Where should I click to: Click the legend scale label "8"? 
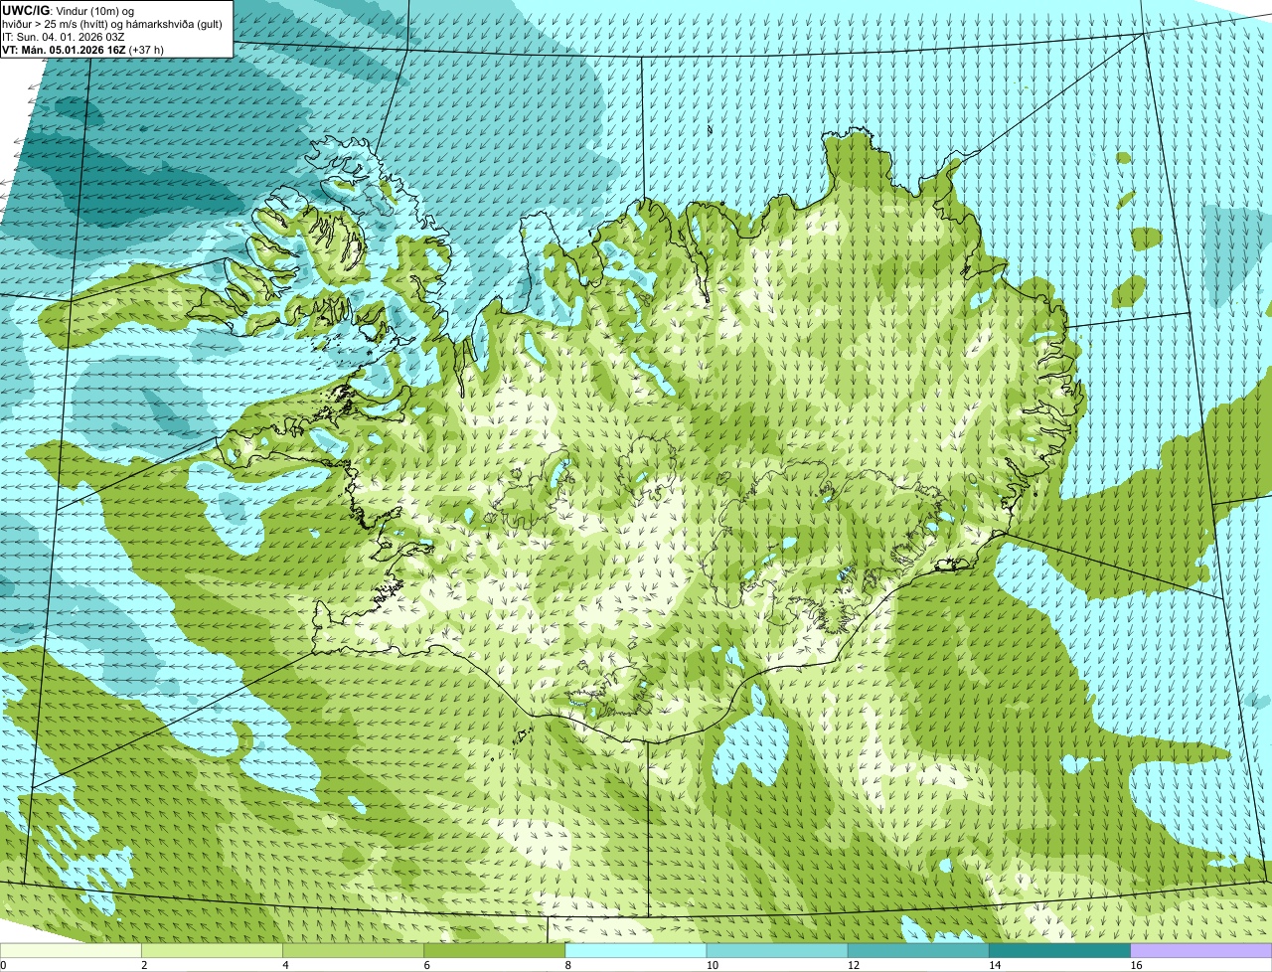click(567, 965)
